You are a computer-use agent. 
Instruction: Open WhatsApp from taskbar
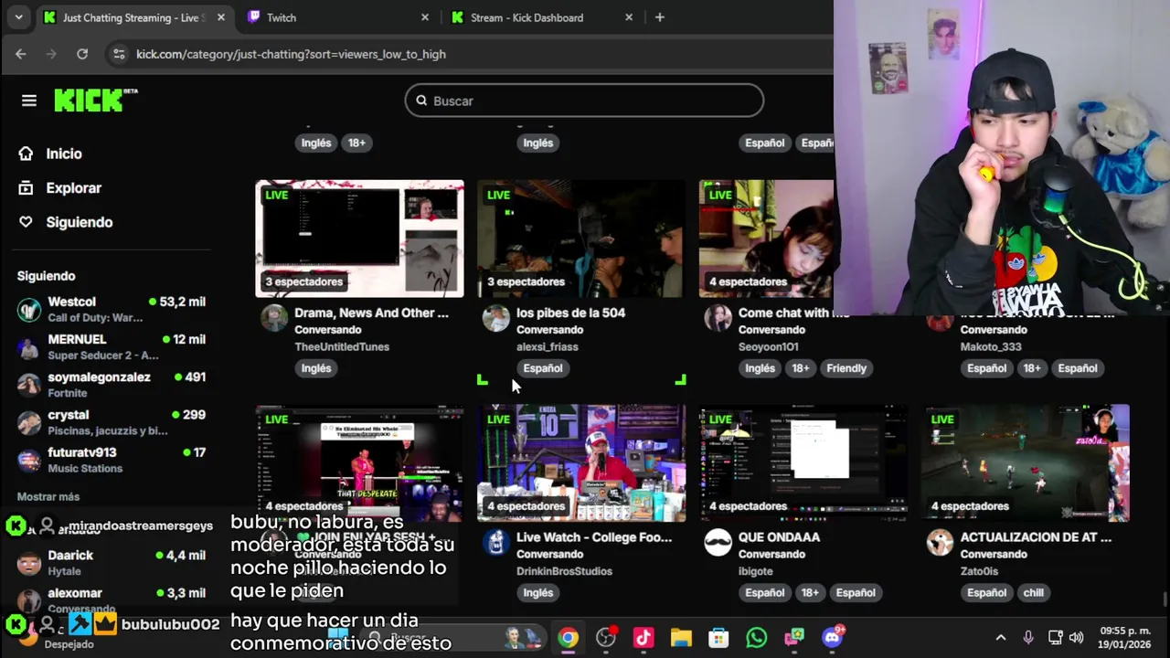coord(756,638)
